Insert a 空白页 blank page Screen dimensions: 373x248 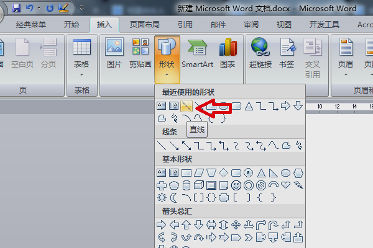pyautogui.click(x=22, y=53)
